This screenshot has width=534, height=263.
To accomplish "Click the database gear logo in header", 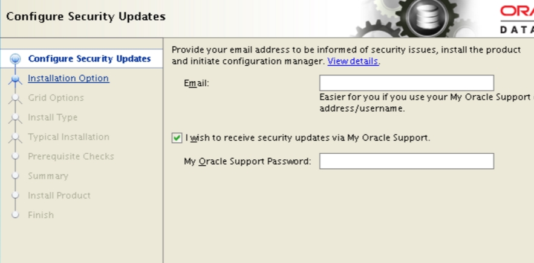I will click(427, 17).
